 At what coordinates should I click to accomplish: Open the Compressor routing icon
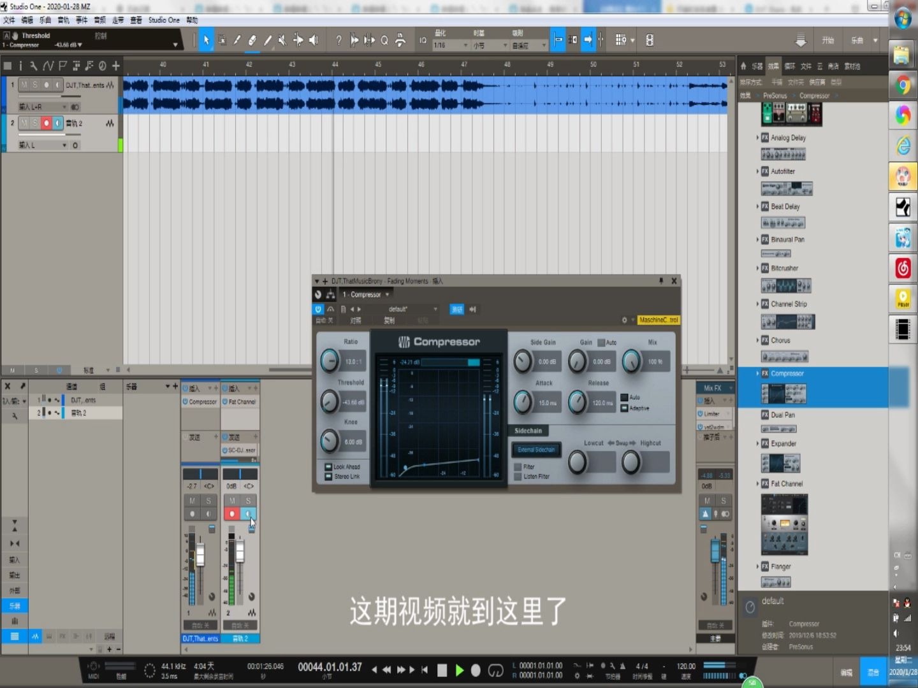click(330, 294)
